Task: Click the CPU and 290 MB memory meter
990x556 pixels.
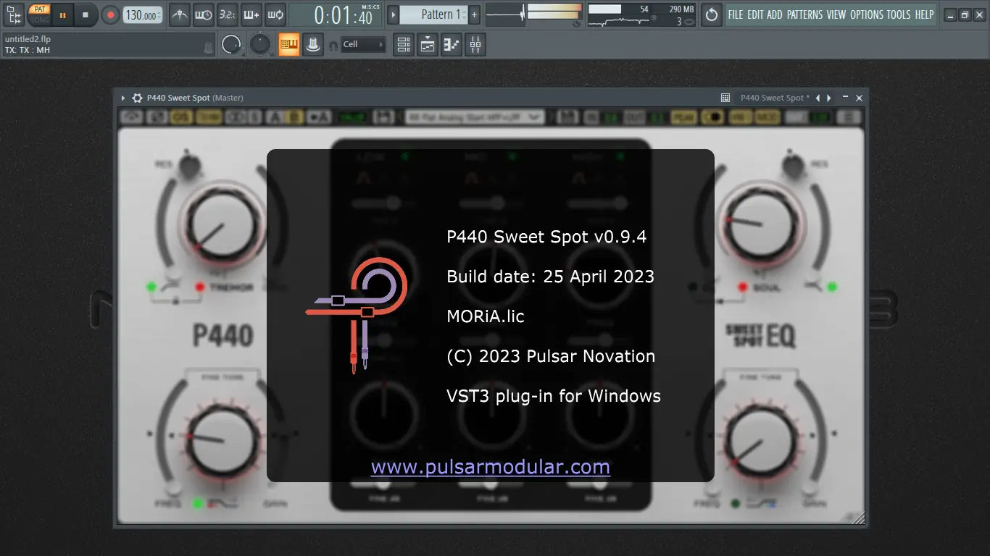Action: [x=641, y=14]
